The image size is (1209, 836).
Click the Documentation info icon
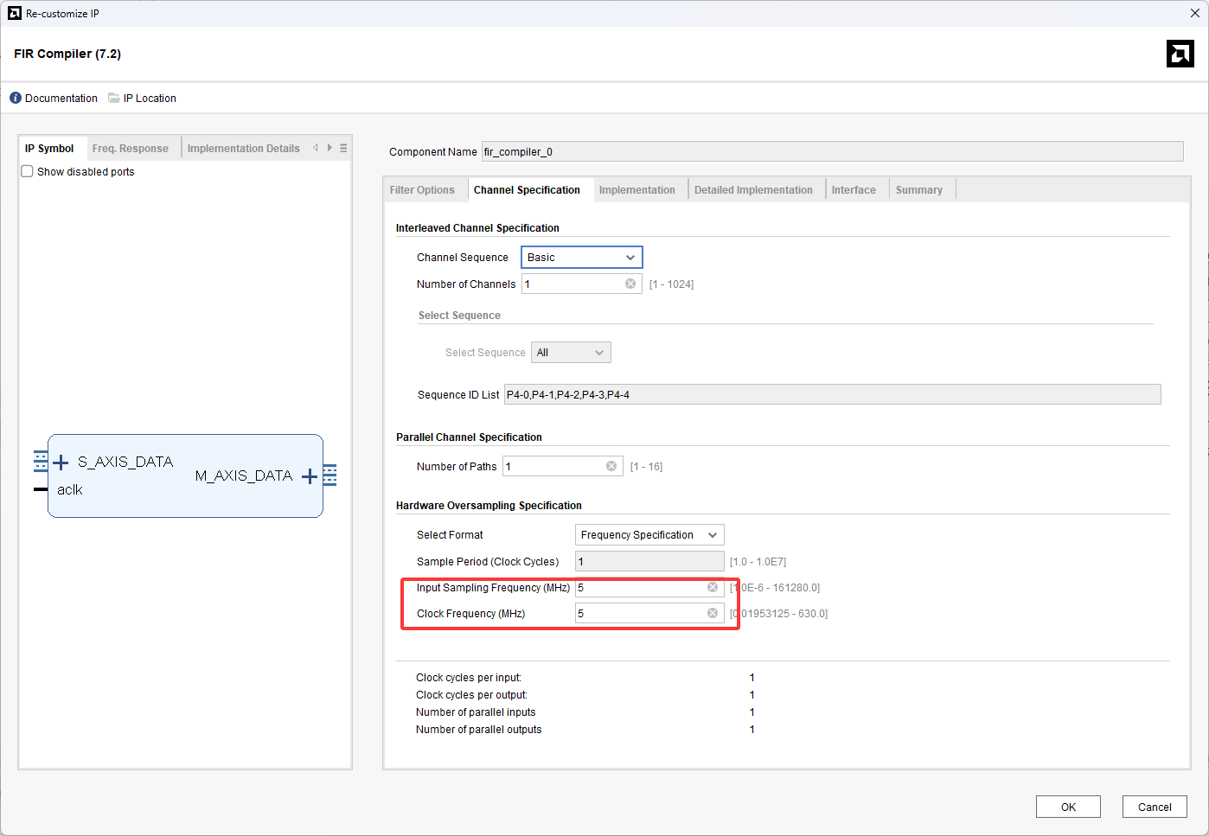point(16,99)
